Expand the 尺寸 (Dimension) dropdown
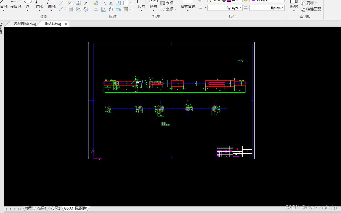This screenshot has width=341, height=213. tap(141, 11)
